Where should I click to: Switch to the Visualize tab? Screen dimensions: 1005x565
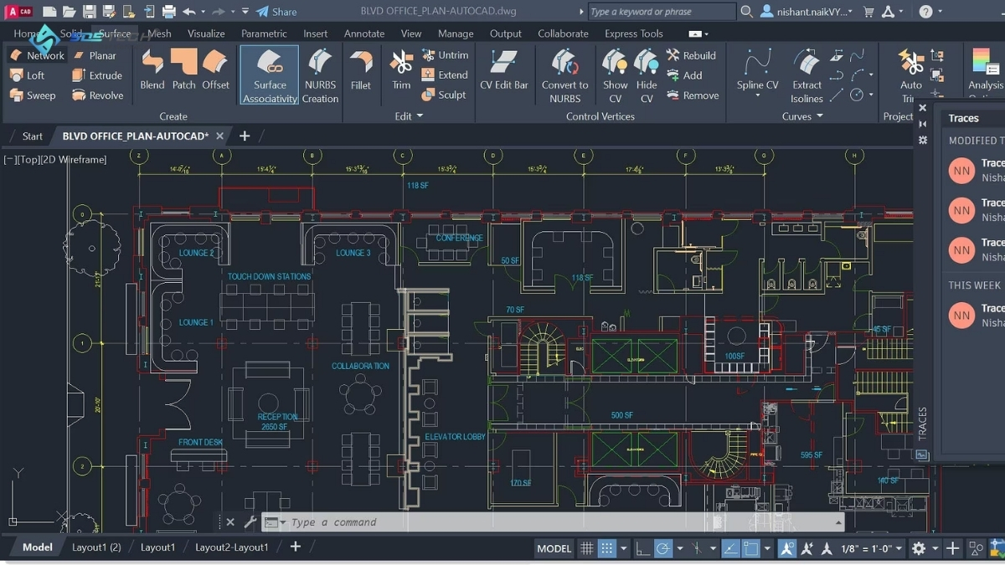tap(206, 33)
